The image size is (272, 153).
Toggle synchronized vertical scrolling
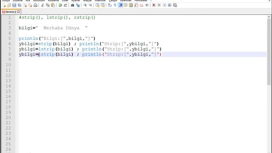97,5
